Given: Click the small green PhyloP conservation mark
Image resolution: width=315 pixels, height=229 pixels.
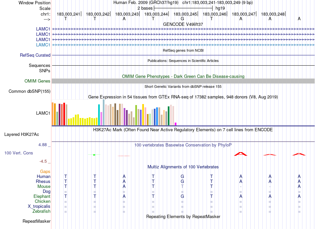Looking at the screenshot, I should point(94,155).
